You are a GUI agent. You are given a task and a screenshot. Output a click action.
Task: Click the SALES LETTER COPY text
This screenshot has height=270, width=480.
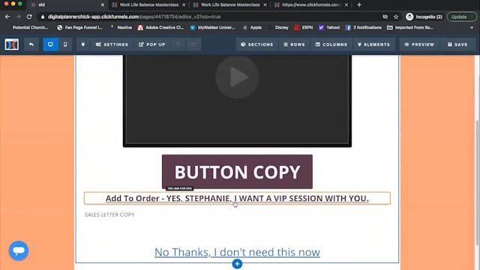109,214
